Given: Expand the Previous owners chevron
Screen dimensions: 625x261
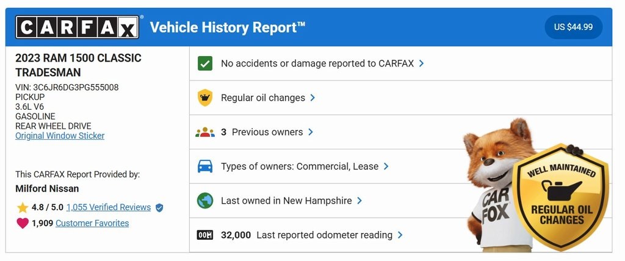Looking at the screenshot, I should [310, 132].
